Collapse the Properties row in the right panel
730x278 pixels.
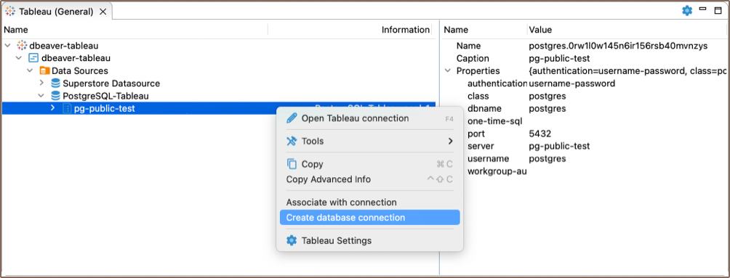click(x=448, y=71)
